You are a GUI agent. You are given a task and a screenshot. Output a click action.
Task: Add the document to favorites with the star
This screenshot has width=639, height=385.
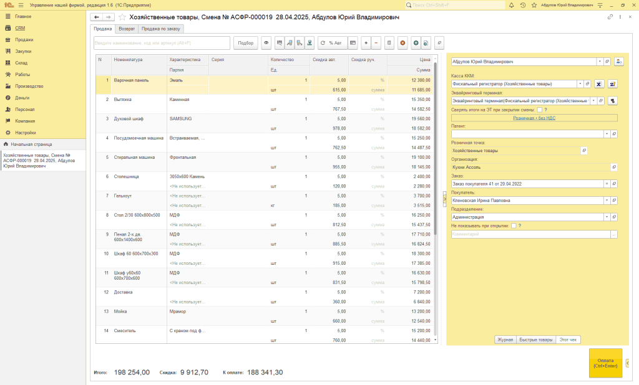pyautogui.click(x=122, y=17)
